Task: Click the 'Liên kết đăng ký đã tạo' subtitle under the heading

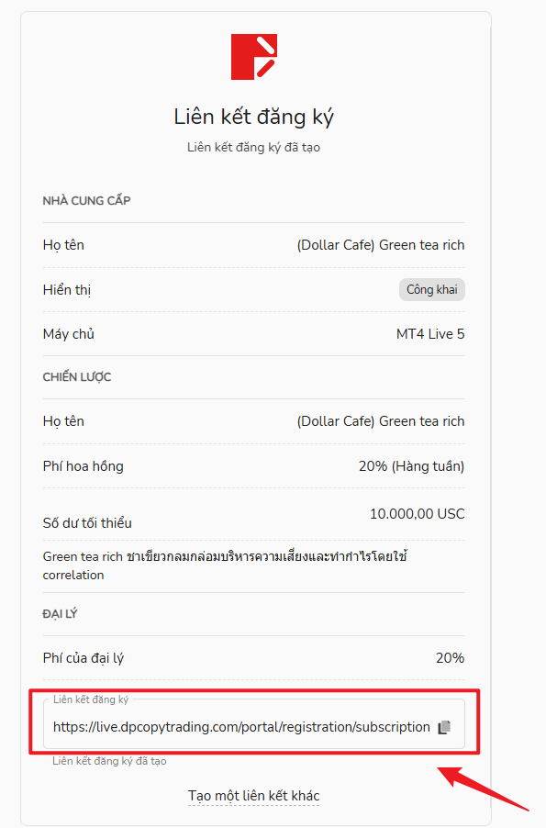Action: point(254,147)
